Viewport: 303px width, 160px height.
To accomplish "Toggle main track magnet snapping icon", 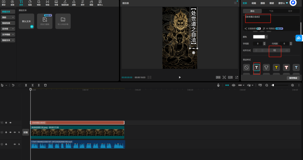I will [x=227, y=85].
